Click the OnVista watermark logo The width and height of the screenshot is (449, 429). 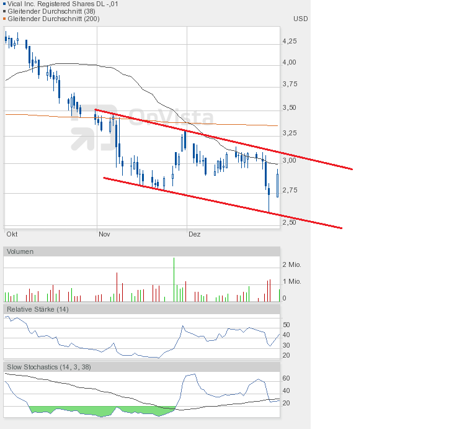point(143,127)
